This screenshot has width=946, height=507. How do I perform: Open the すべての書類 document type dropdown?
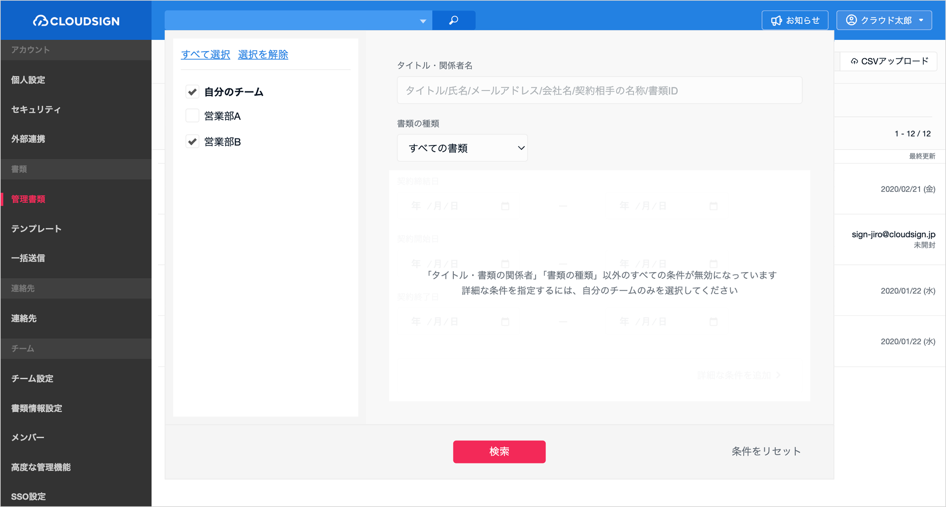click(x=462, y=148)
